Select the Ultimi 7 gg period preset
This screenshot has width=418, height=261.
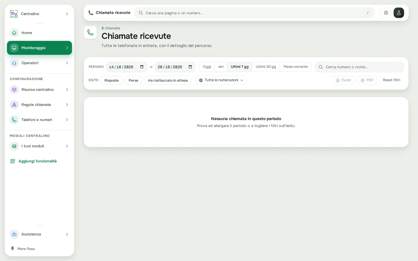(240, 67)
